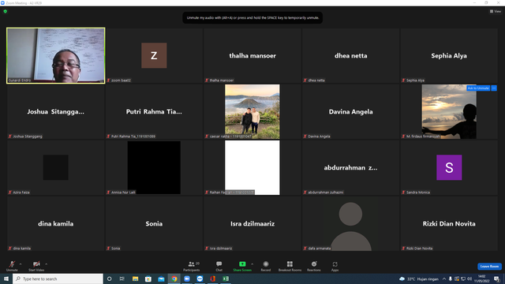The image size is (505, 284).
Task: Click the Rizki Dian Novita tile
Action: pos(449,224)
